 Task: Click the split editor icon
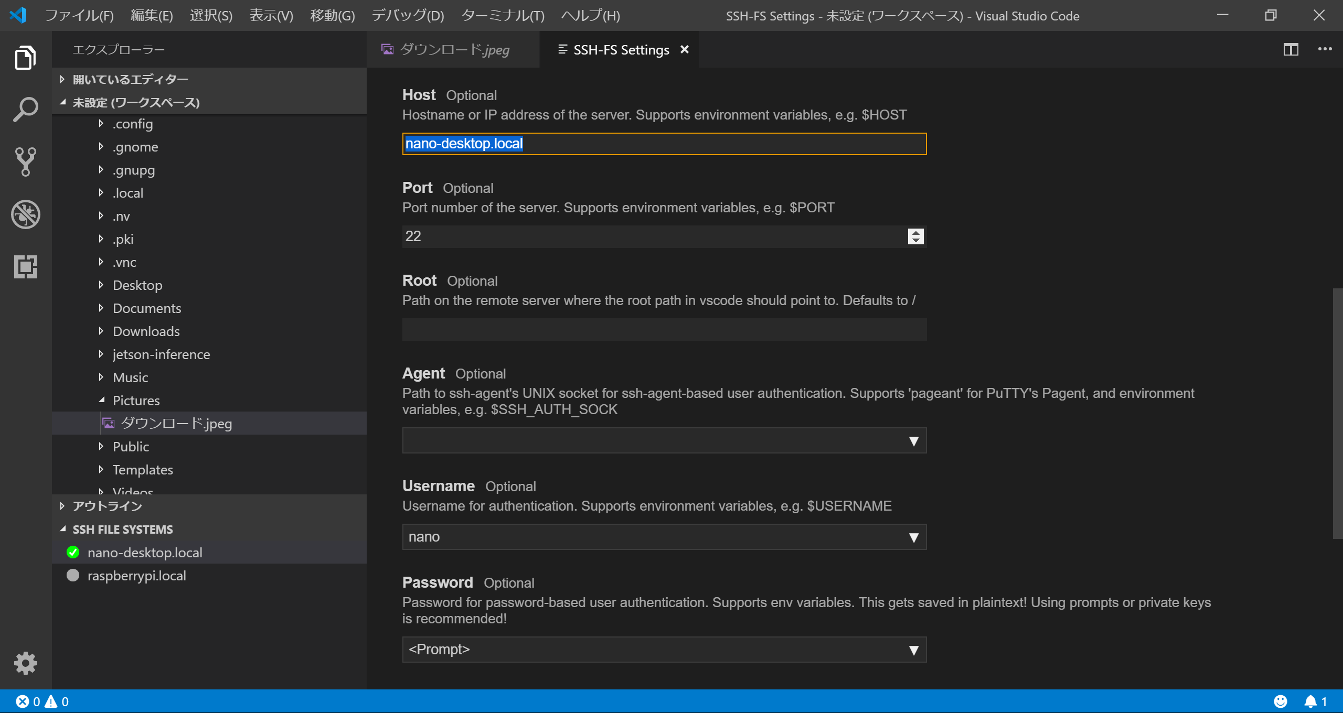(x=1291, y=50)
